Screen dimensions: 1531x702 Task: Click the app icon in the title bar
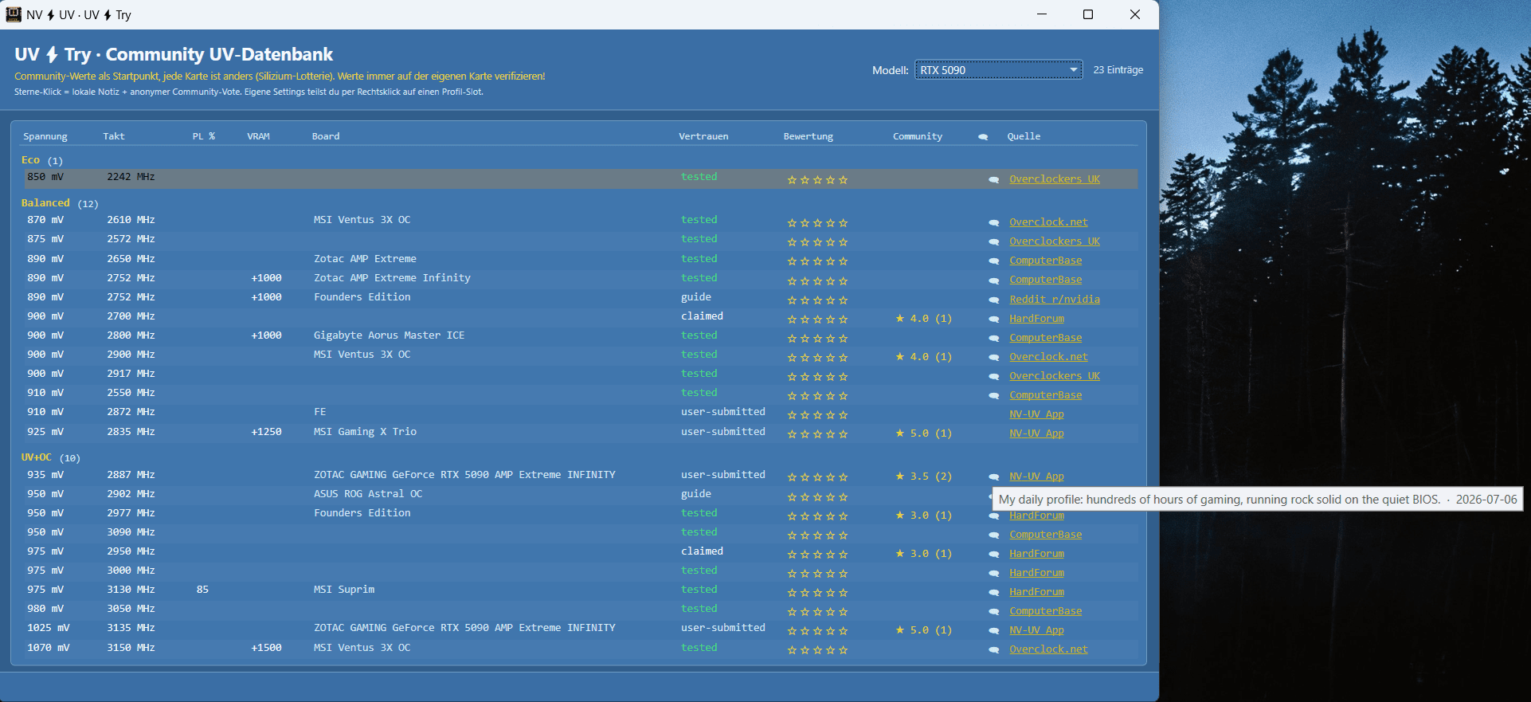point(14,14)
